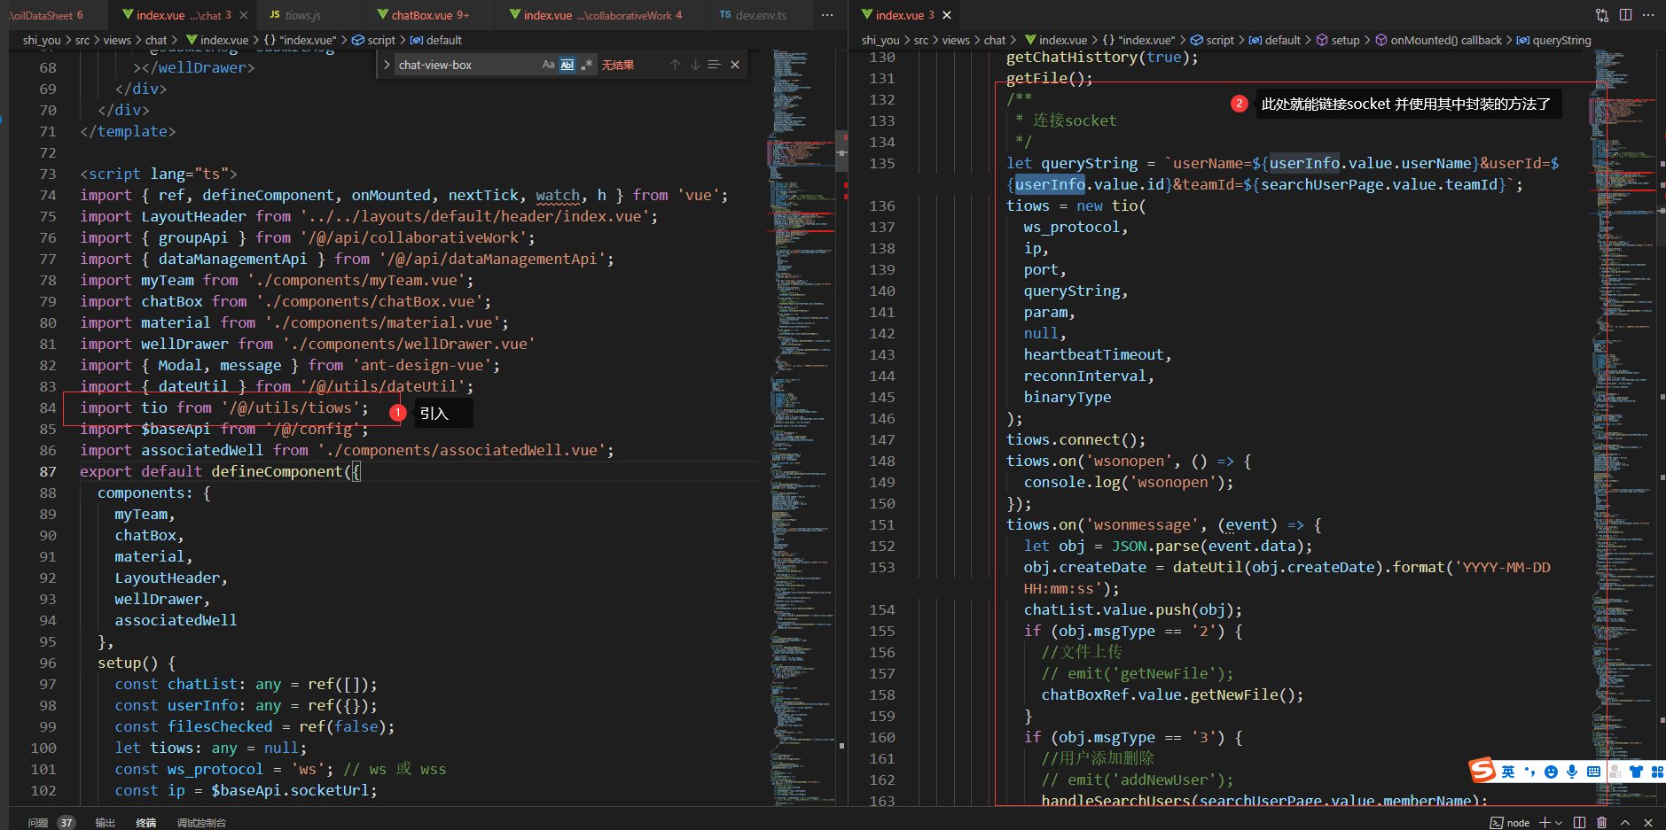The image size is (1666, 830).
Task: Open Sogou toolbox grid icon
Action: click(1657, 772)
